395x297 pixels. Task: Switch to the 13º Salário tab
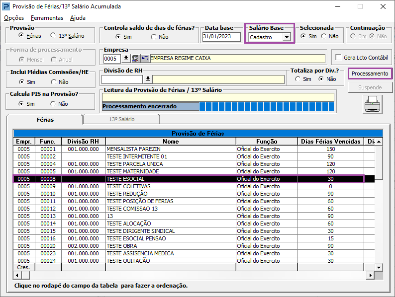[122, 119]
